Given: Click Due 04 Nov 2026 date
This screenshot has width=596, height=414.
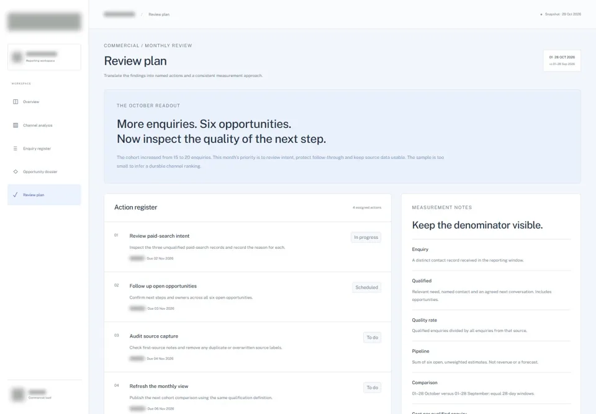Looking at the screenshot, I should tap(160, 359).
